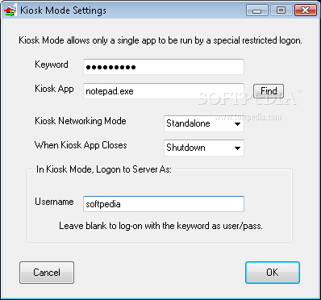
Task: Click Find to browse for kiosk app
Action: [269, 91]
